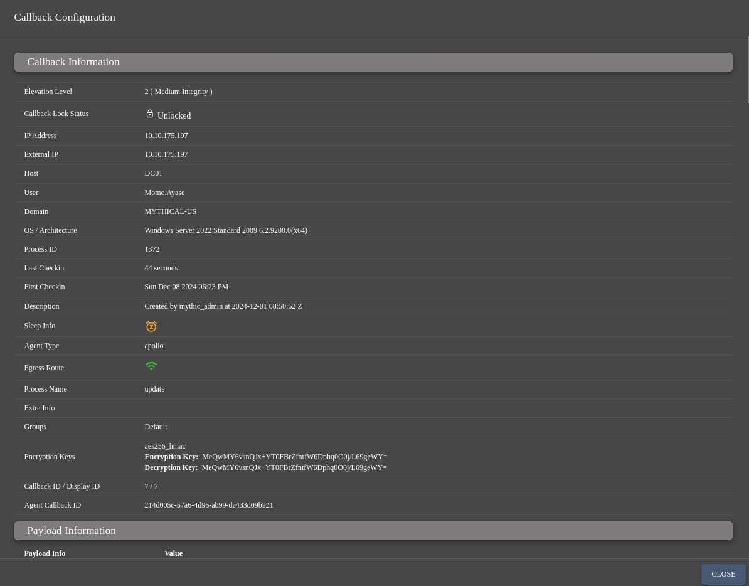The image size is (749, 586).
Task: Click the Sleep Info alarm clock icon
Action: (x=151, y=326)
